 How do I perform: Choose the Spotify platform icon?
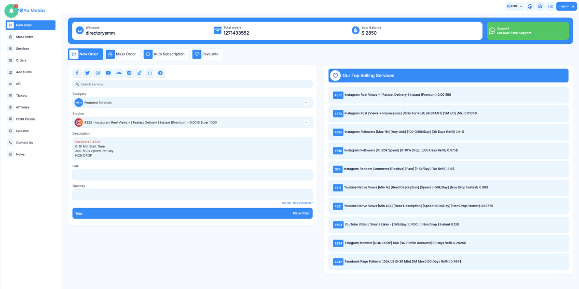coord(129,73)
